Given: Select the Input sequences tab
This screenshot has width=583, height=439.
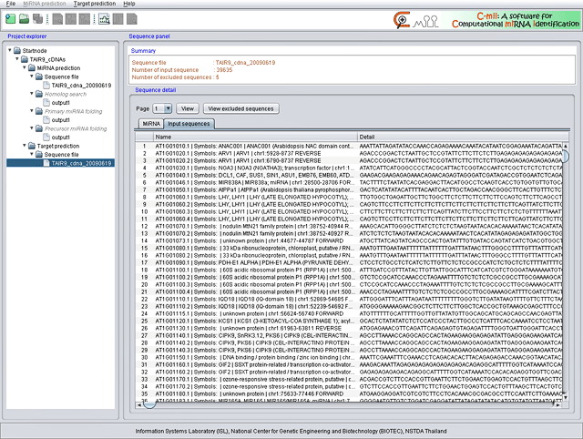Looking at the screenshot, I should [189, 124].
